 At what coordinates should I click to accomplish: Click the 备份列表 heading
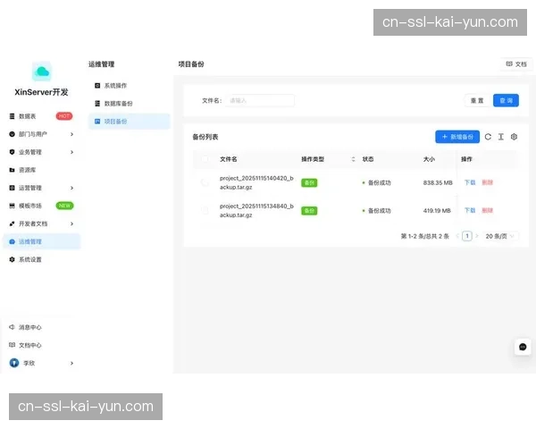[205, 137]
